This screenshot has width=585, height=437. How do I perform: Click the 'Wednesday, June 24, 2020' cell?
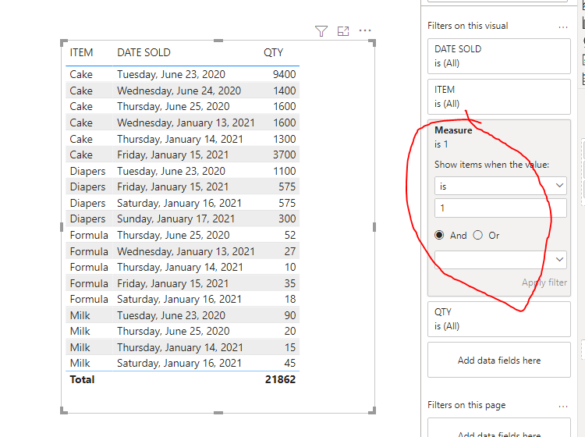[x=179, y=91]
